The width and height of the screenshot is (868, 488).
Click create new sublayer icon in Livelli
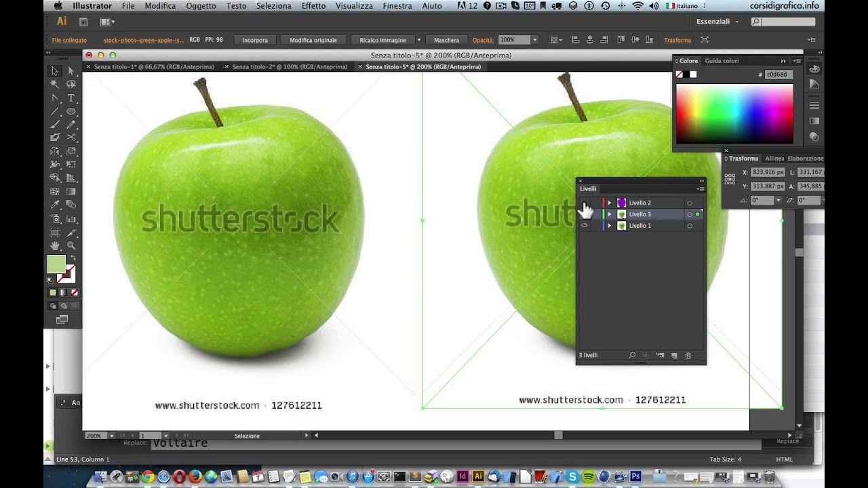pos(660,355)
